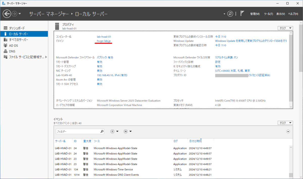This screenshot has width=303, height=179.
Task: Click the events フィルター input field
Action: point(78,131)
